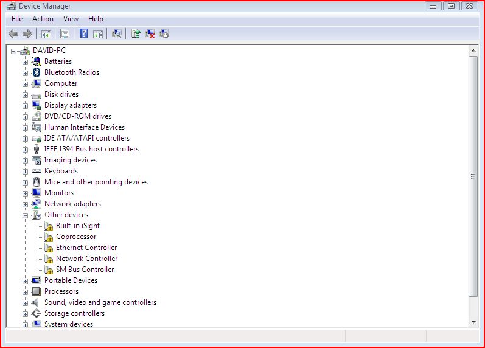This screenshot has width=485, height=348.
Task: Open the Properties toolbar icon
Action: click(x=65, y=33)
